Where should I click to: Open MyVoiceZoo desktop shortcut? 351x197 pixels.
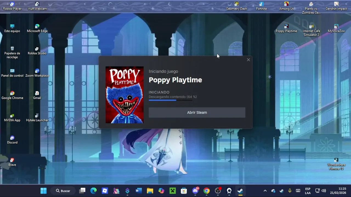336,28
